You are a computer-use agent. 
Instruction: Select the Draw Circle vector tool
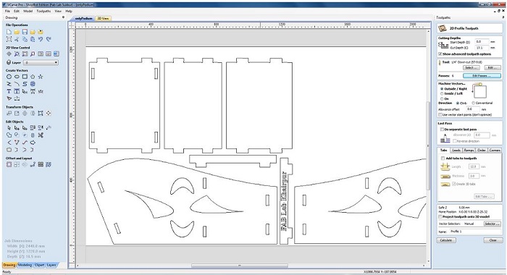(x=9, y=77)
